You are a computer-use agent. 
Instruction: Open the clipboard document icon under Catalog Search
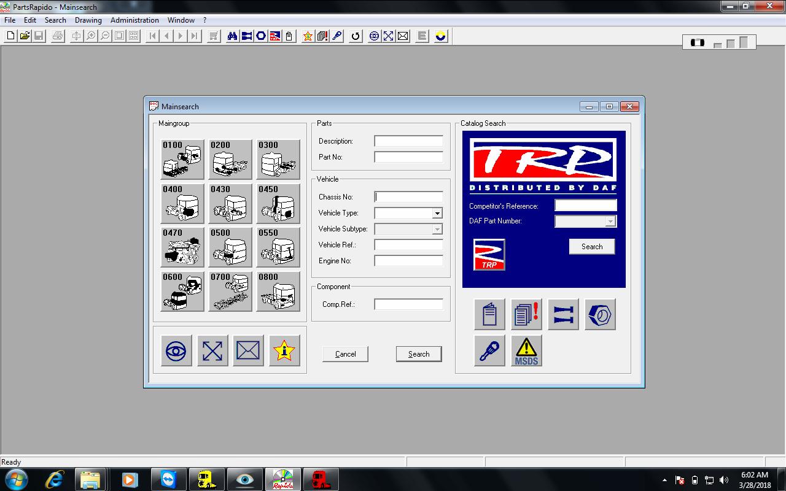489,314
